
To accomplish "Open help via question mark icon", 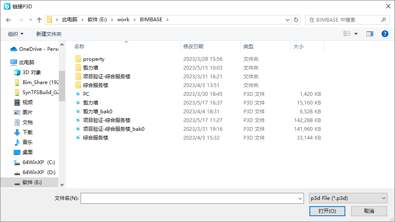I will tap(385, 34).
